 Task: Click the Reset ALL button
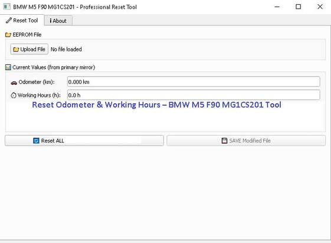pos(84,141)
